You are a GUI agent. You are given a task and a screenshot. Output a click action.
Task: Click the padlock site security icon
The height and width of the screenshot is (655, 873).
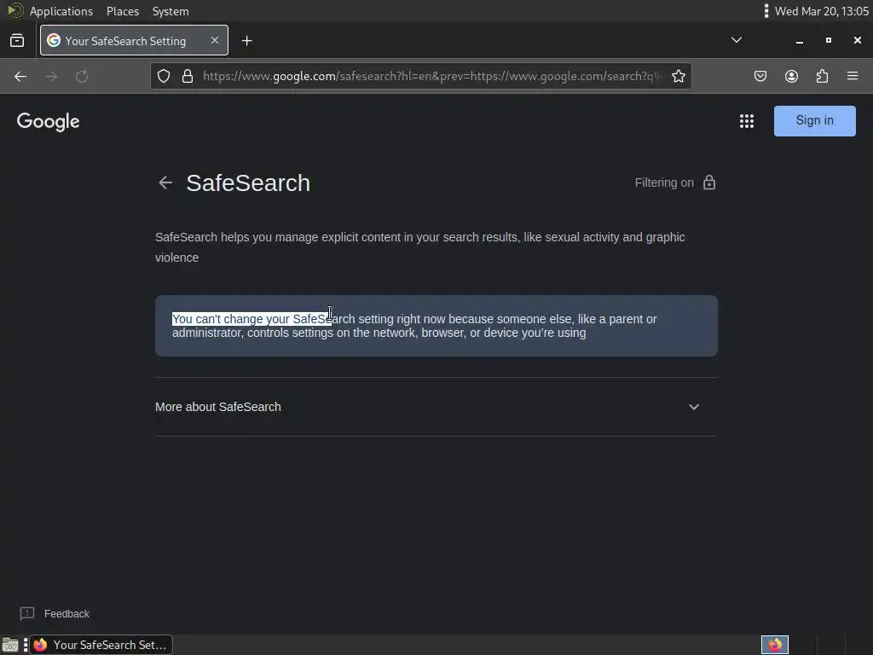click(x=188, y=76)
